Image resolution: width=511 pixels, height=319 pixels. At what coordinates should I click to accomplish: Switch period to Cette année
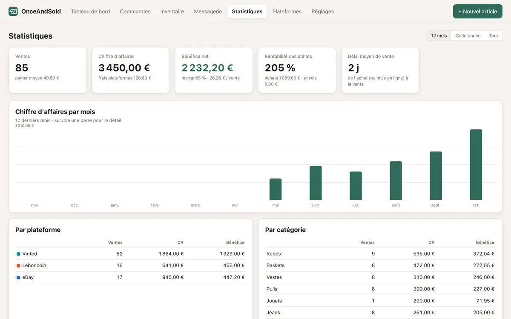468,36
